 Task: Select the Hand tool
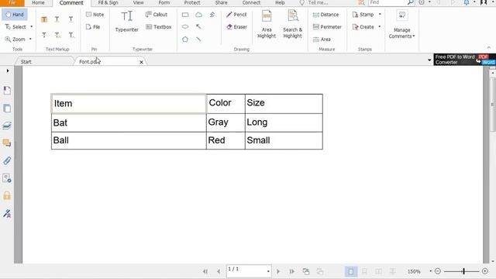click(15, 15)
